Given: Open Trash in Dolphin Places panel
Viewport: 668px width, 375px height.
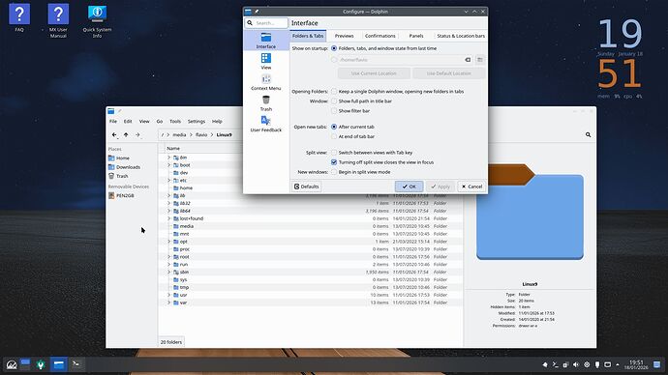Looking at the screenshot, I should tap(118, 176).
